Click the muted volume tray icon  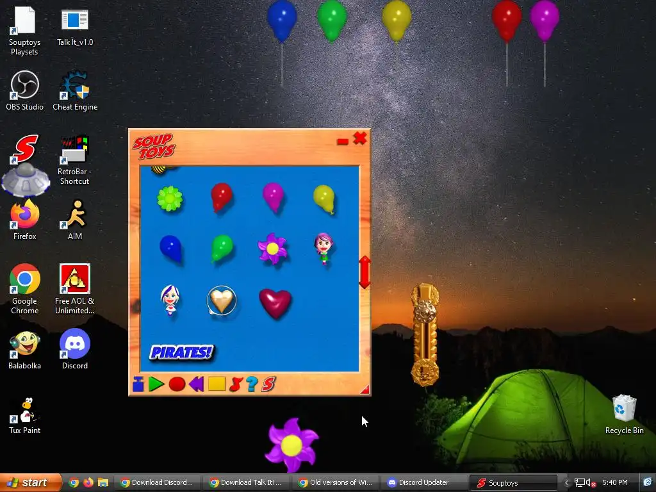pyautogui.click(x=591, y=483)
